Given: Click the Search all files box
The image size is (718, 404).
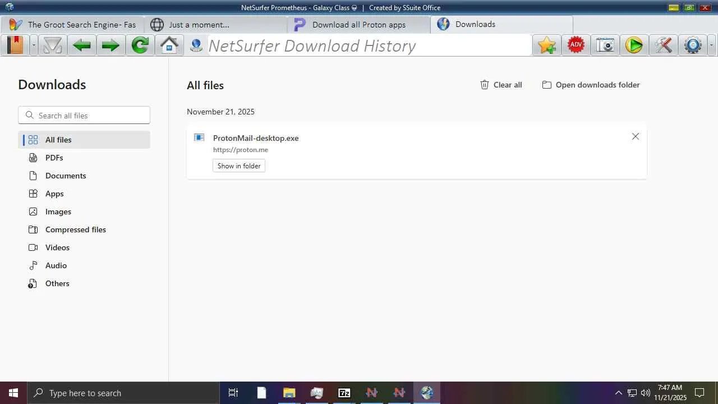Looking at the screenshot, I should tap(84, 115).
